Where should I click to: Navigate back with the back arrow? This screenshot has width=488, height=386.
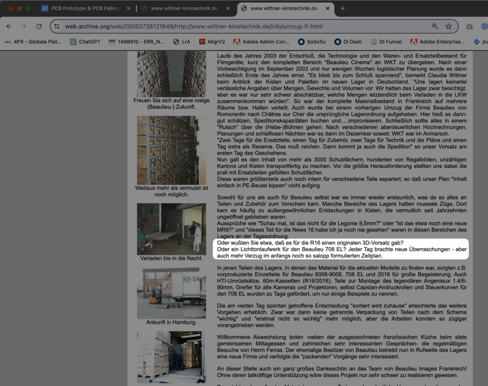coord(9,26)
